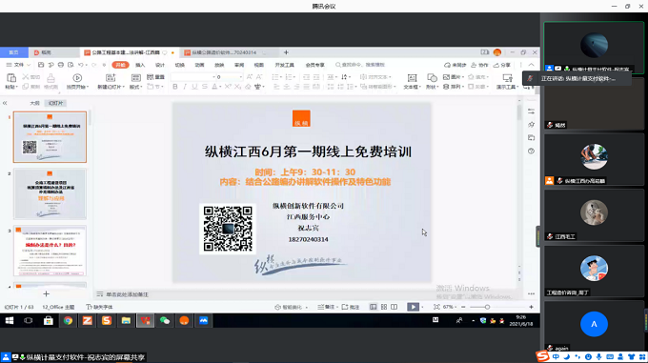Click the new slide (新建幻灯片) icon
The image size is (648, 363).
111,77
